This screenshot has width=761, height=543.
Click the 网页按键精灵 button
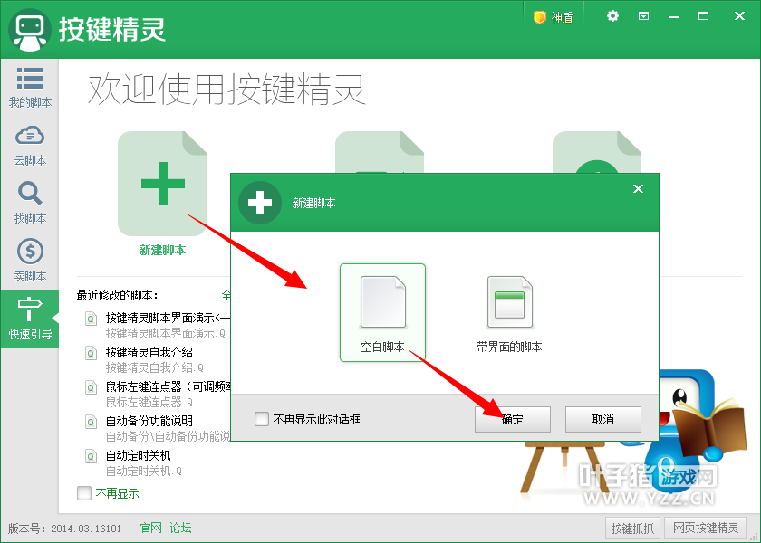pos(706,528)
